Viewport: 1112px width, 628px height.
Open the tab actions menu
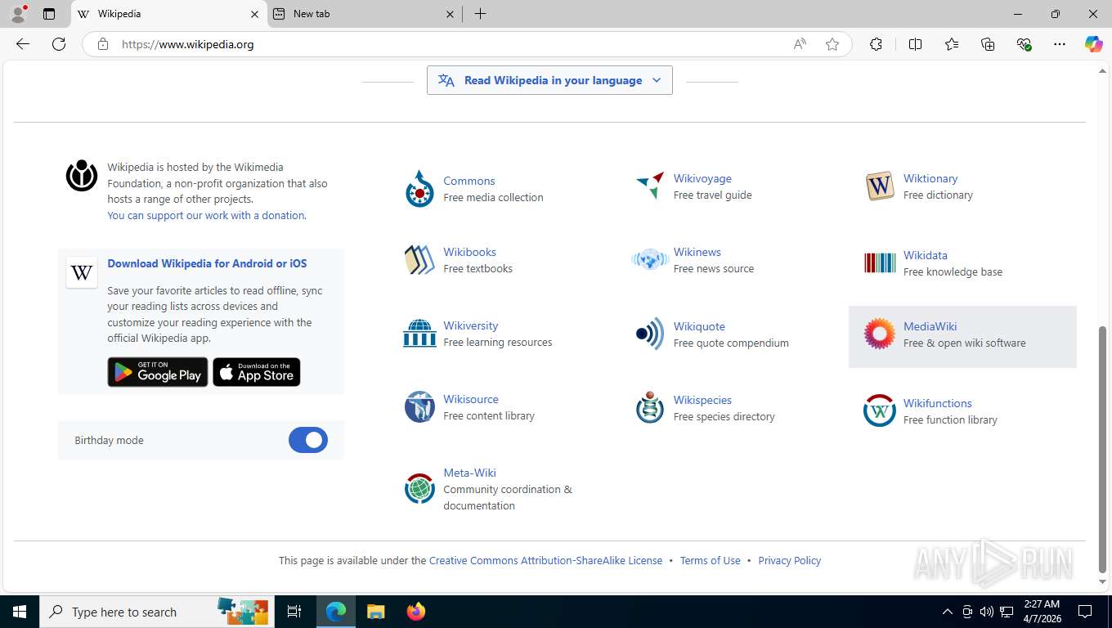coord(49,14)
